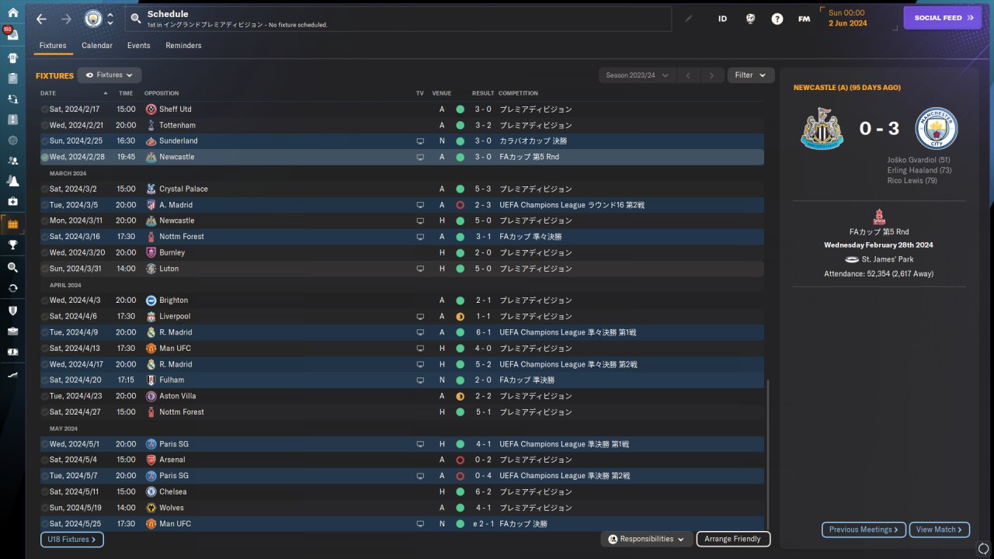The image size is (994, 559).
Task: Click the View Match button
Action: coord(940,529)
